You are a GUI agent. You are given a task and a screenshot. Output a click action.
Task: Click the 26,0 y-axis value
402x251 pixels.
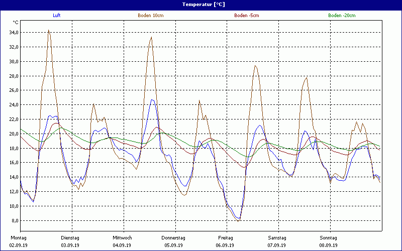(x=14, y=90)
